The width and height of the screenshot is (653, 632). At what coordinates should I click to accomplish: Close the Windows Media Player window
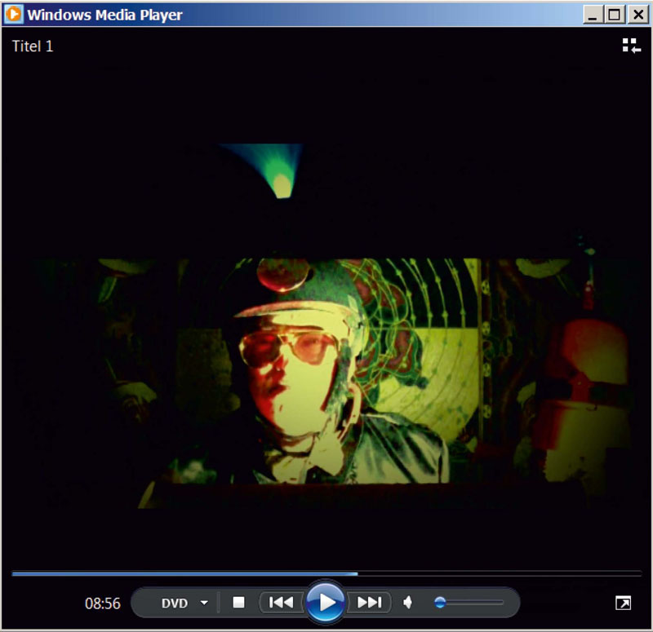(x=637, y=15)
